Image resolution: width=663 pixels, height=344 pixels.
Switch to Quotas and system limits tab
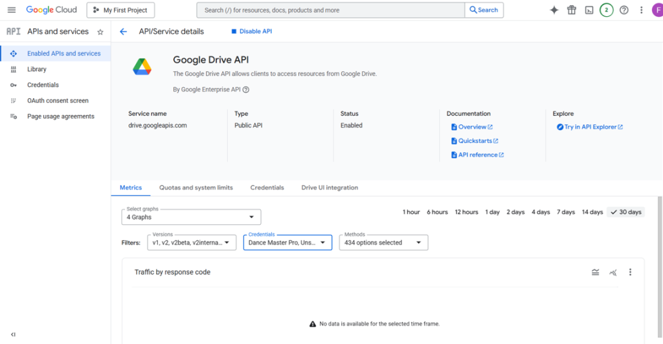196,188
